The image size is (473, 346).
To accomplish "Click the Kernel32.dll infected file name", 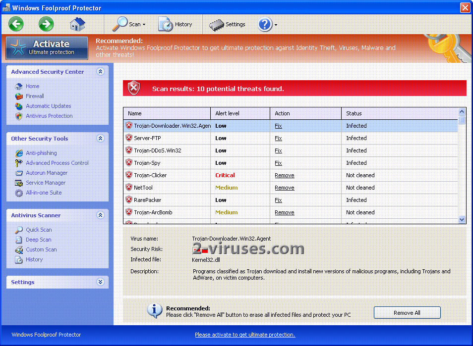I will coord(206,259).
